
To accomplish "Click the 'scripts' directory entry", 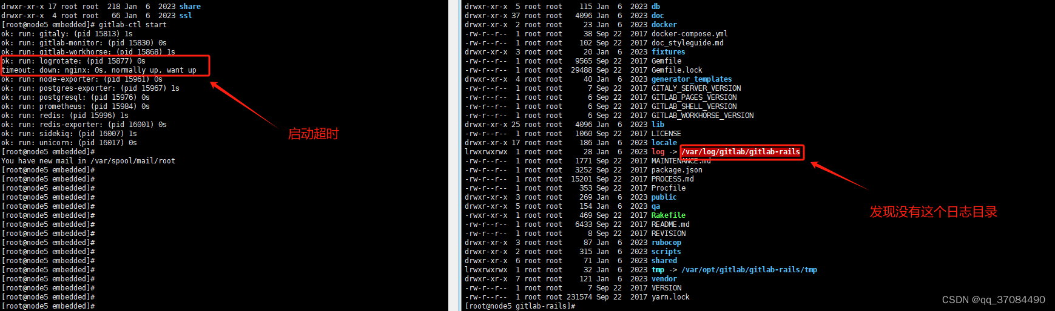I will tap(666, 252).
